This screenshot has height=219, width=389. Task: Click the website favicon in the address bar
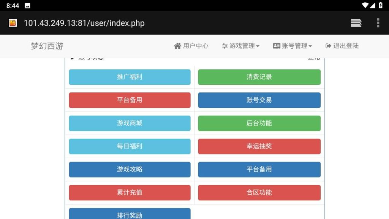click(x=12, y=23)
